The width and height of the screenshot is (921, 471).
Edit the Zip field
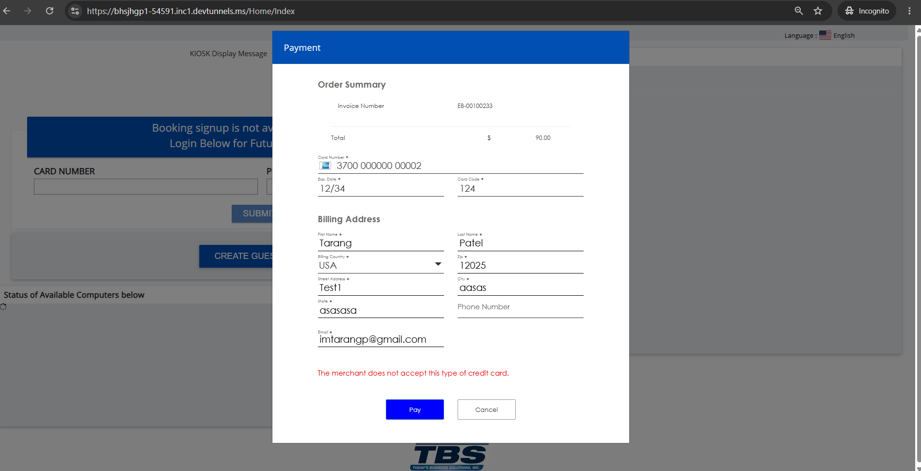tap(521, 265)
